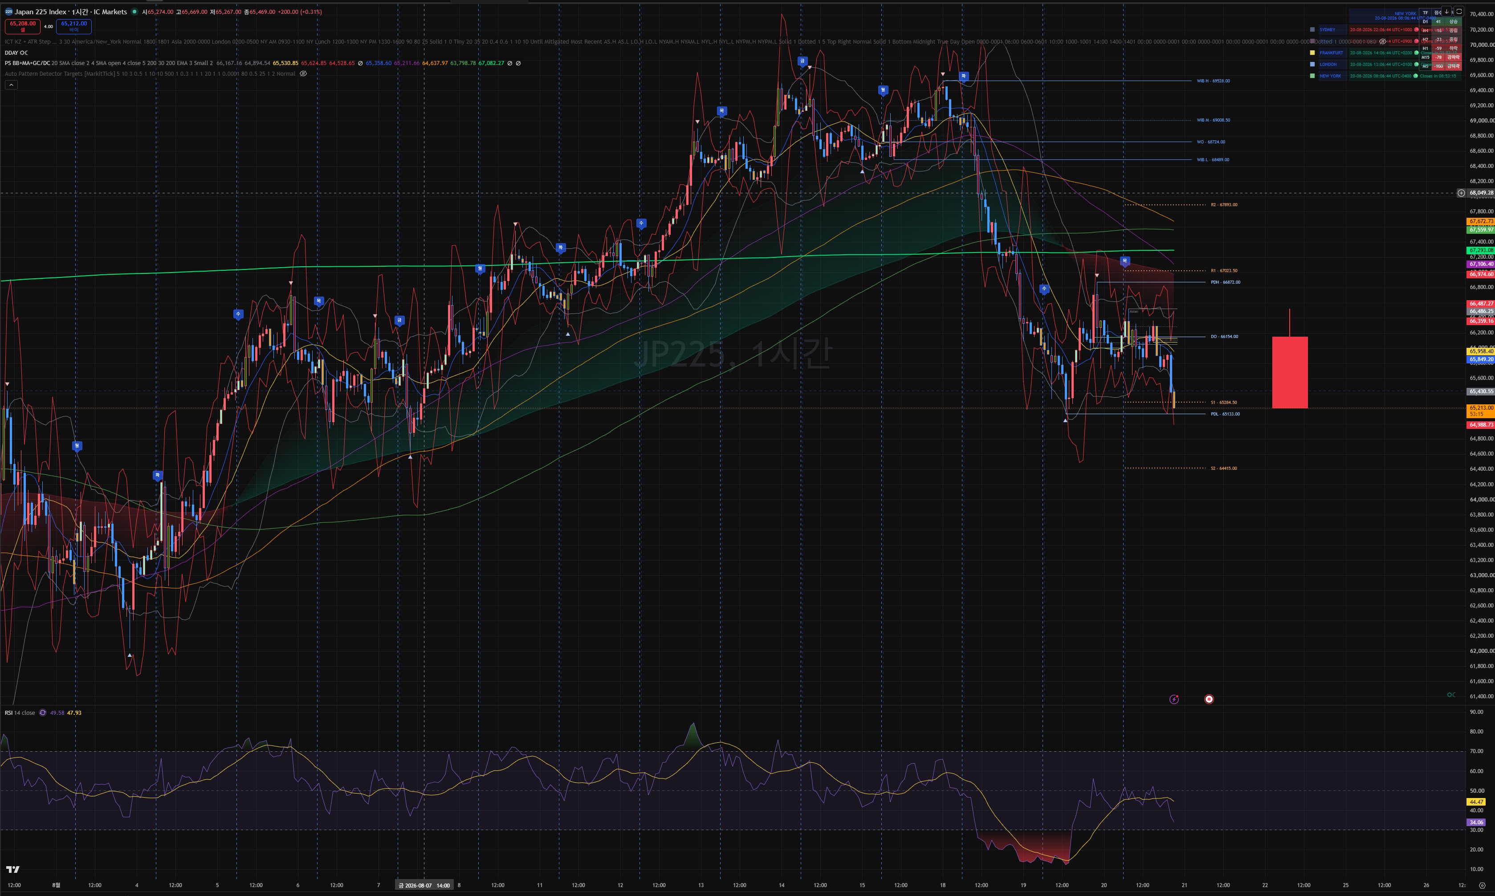Click the SYDNEY session label

pyautogui.click(x=1327, y=29)
